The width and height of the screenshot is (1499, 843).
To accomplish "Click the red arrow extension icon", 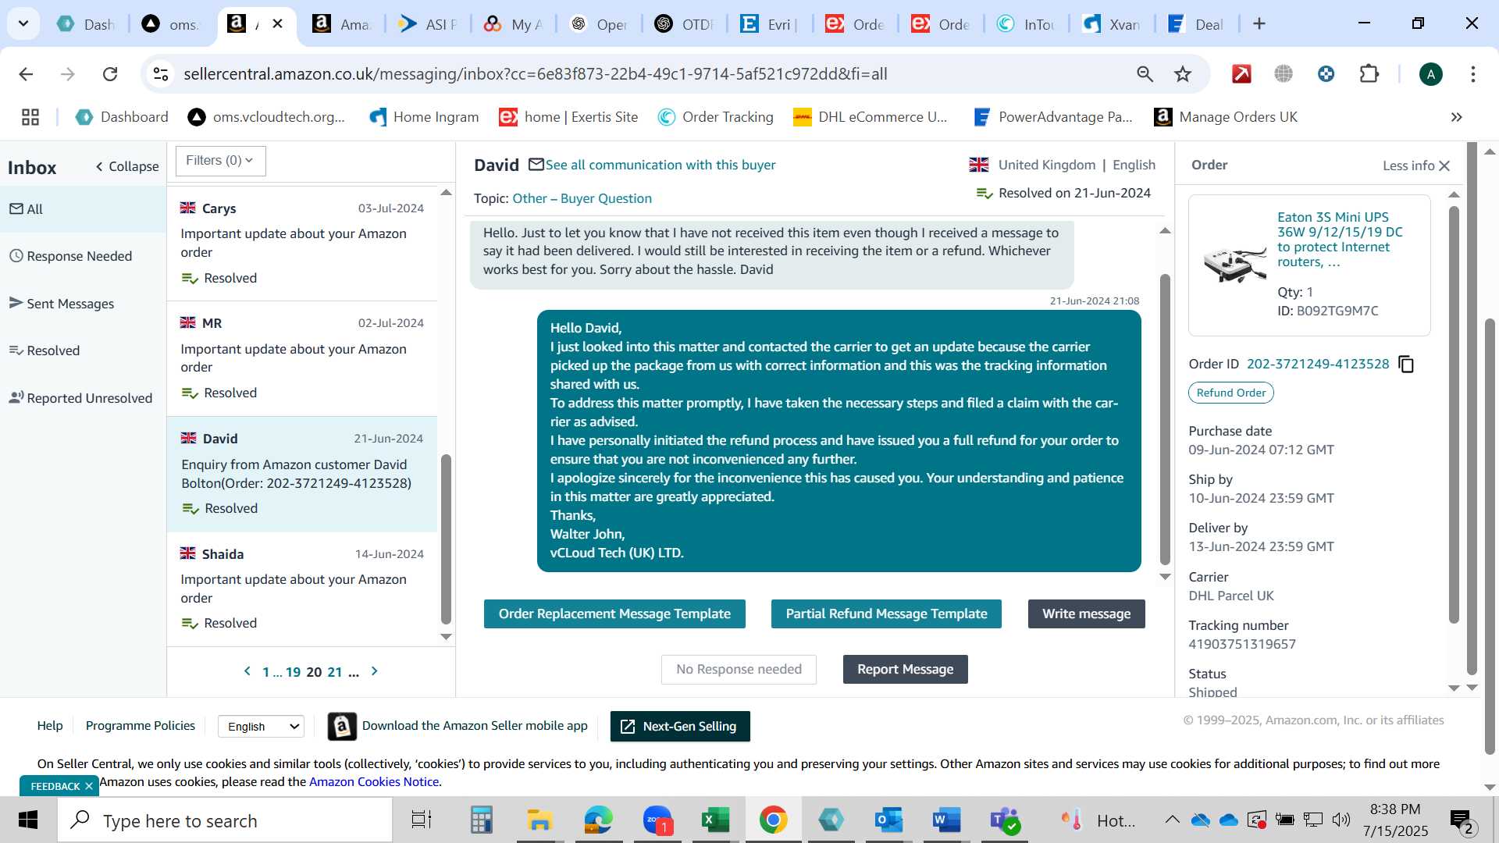I will pos(1241,74).
